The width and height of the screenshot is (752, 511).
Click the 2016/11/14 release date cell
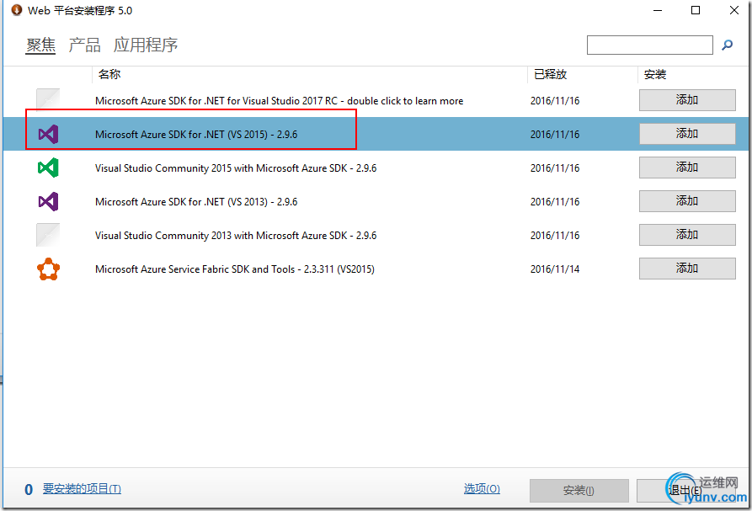(x=555, y=269)
